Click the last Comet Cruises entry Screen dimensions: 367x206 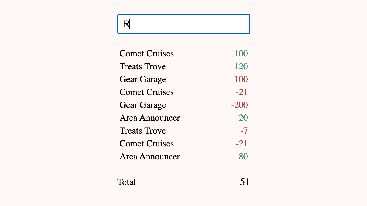point(147,144)
